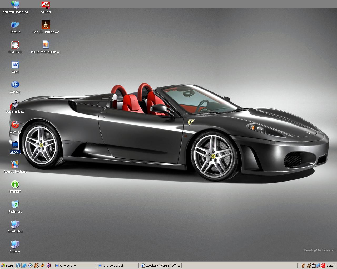Click the taskbar clock showing 21:24
The height and width of the screenshot is (269, 337).
330,266
